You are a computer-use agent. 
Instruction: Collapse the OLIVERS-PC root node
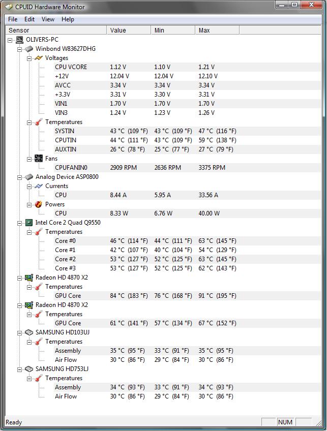(x=10, y=41)
